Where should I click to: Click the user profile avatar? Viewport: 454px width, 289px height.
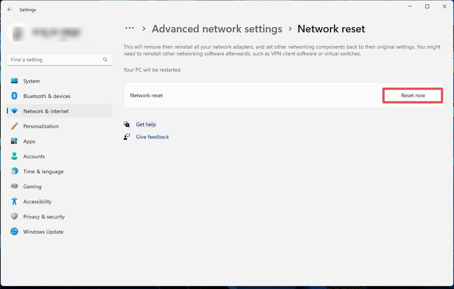18,33
